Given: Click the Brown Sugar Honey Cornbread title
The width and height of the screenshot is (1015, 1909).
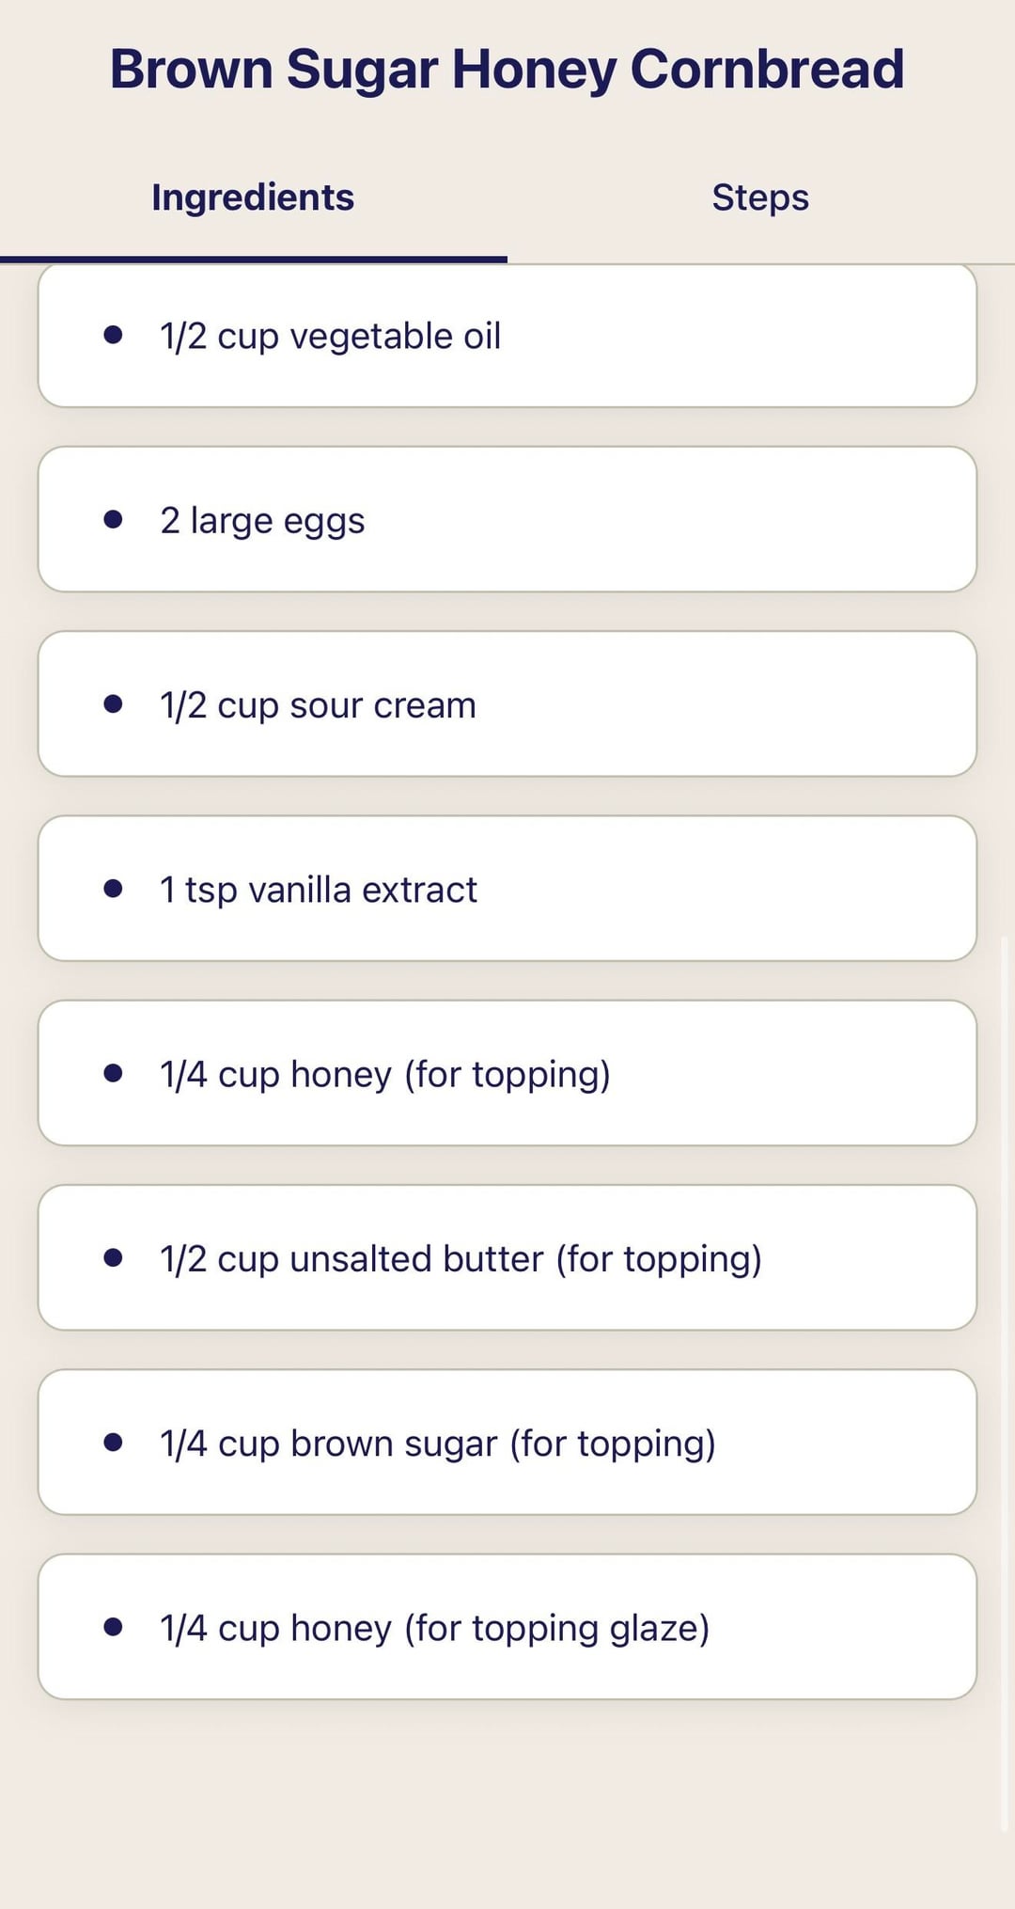Looking at the screenshot, I should [x=507, y=70].
